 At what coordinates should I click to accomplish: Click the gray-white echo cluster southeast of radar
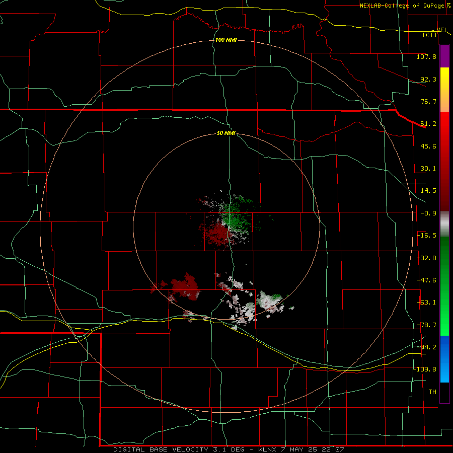click(x=270, y=302)
